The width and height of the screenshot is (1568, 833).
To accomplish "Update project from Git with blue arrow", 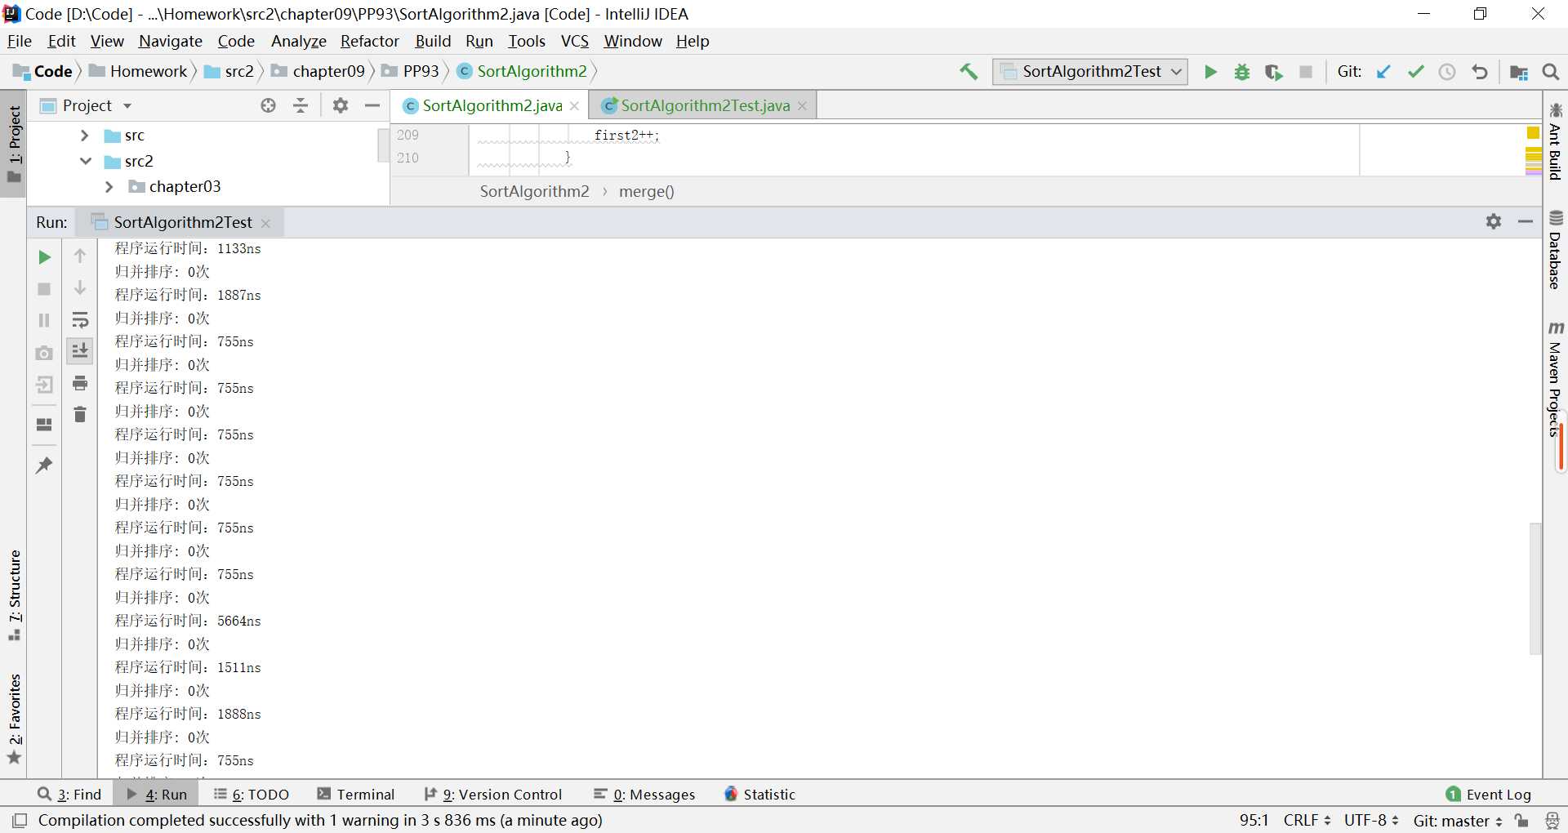I will tap(1383, 72).
